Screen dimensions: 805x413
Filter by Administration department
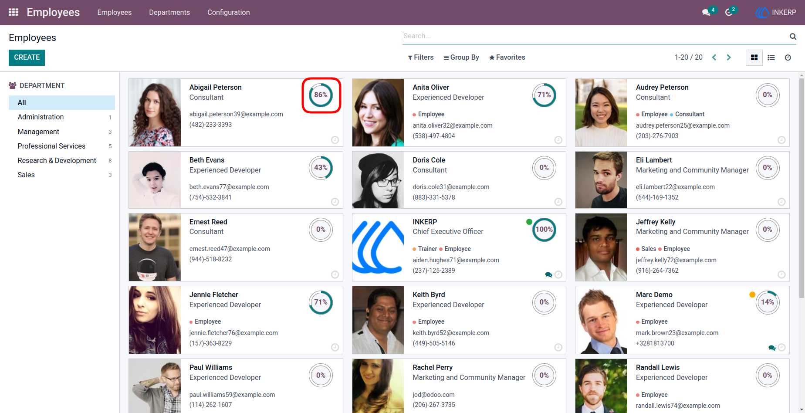pyautogui.click(x=62, y=117)
